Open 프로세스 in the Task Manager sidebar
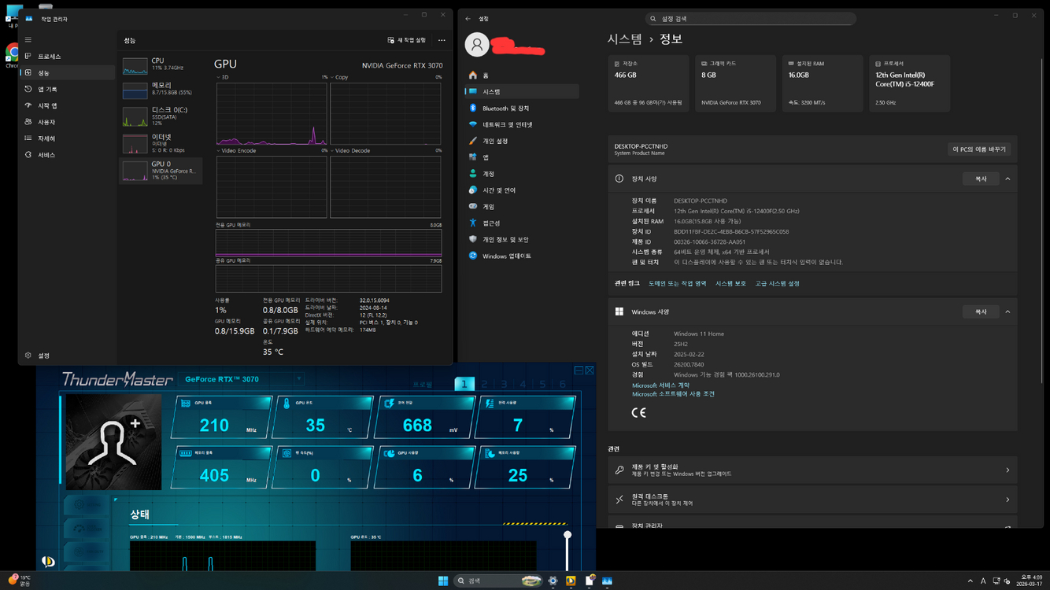 pos(49,56)
